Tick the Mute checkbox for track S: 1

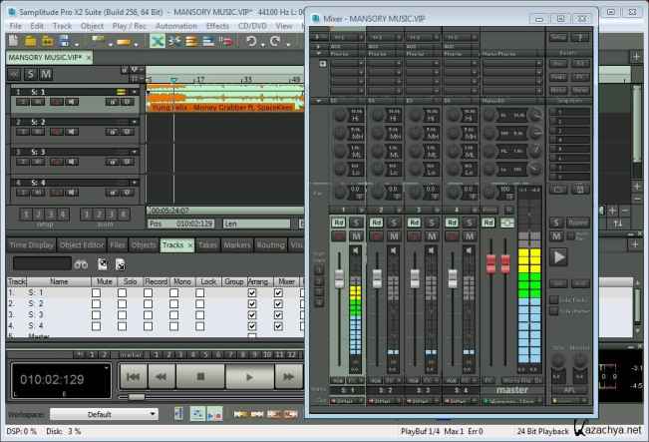(96, 291)
